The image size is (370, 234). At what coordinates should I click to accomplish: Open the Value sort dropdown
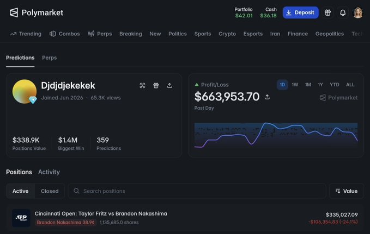pyautogui.click(x=347, y=191)
